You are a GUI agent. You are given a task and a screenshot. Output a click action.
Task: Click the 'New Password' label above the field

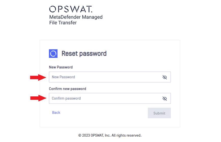pyautogui.click(x=61, y=67)
